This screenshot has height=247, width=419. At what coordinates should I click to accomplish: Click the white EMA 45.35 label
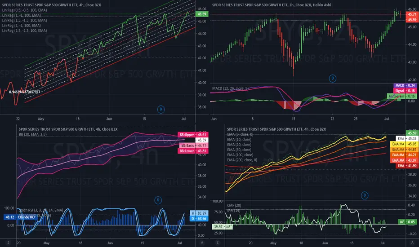point(406,139)
